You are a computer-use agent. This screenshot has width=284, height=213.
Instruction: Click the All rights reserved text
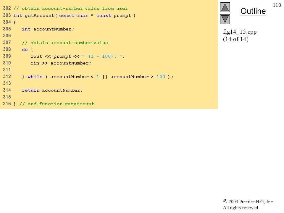pos(241,208)
